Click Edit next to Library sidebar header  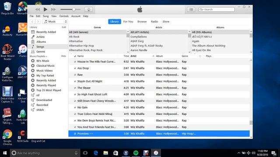64,27
